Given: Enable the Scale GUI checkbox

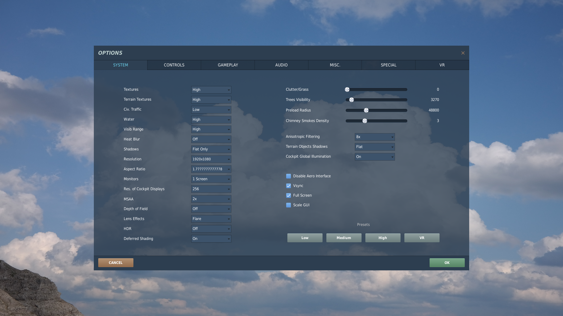Looking at the screenshot, I should [289, 205].
